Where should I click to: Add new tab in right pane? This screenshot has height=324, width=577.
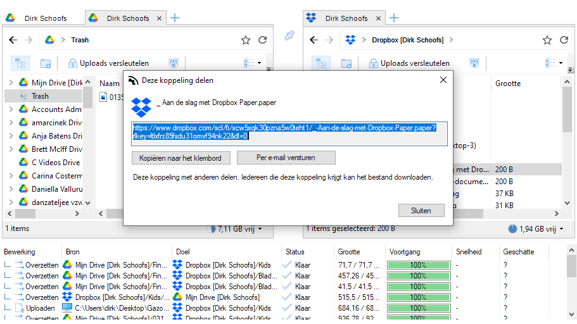click(x=394, y=18)
